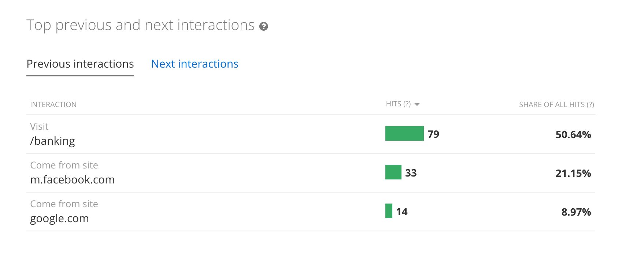
Task: Click the "Top previous and next interactions" heading
Action: click(140, 25)
